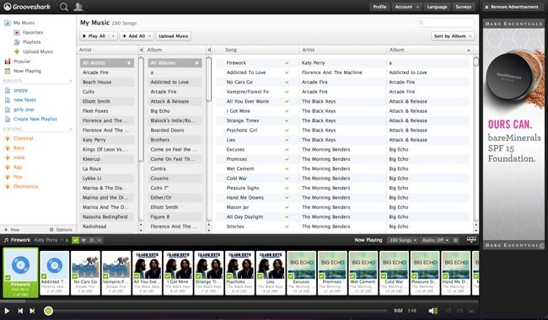Expand current song options dropdown arrow
This screenshot has height=320, width=548.
pos(99,240)
